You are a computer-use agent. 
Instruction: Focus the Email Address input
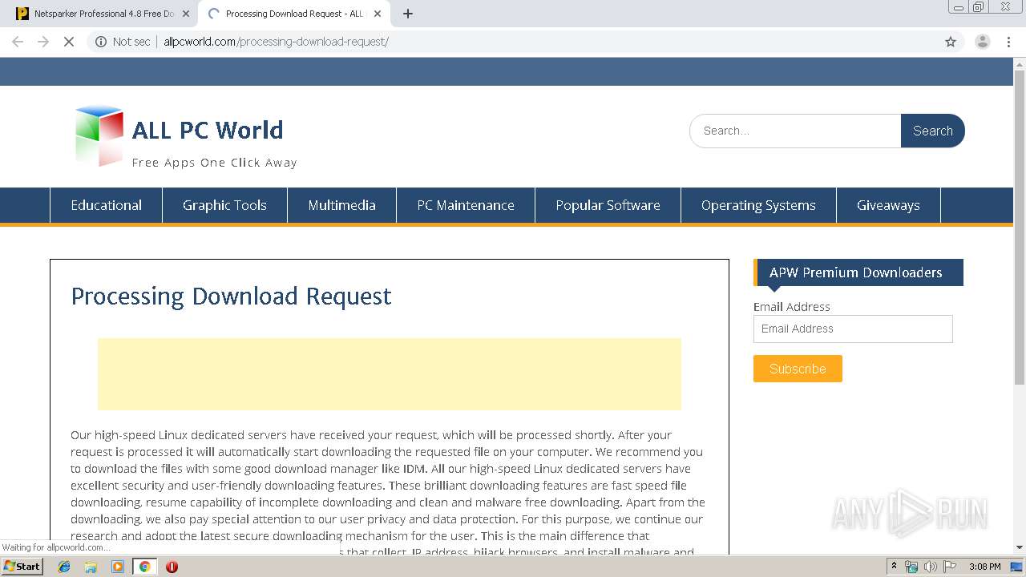pyautogui.click(x=853, y=329)
